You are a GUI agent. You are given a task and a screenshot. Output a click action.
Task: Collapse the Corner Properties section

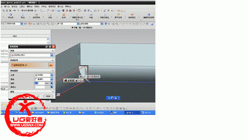[53, 71]
